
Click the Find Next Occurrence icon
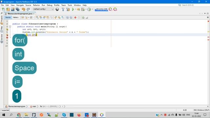44,17
